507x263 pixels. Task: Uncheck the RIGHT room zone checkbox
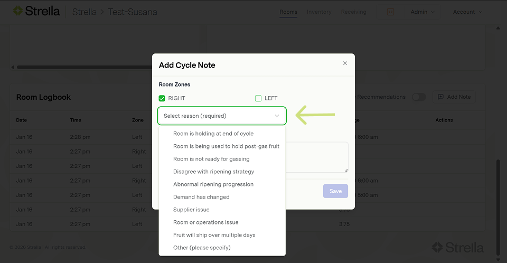[x=162, y=98]
